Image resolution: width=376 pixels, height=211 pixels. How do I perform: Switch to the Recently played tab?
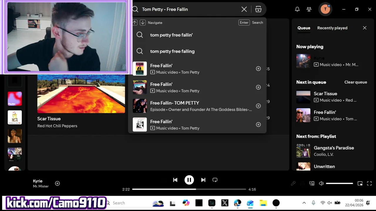[x=332, y=28]
